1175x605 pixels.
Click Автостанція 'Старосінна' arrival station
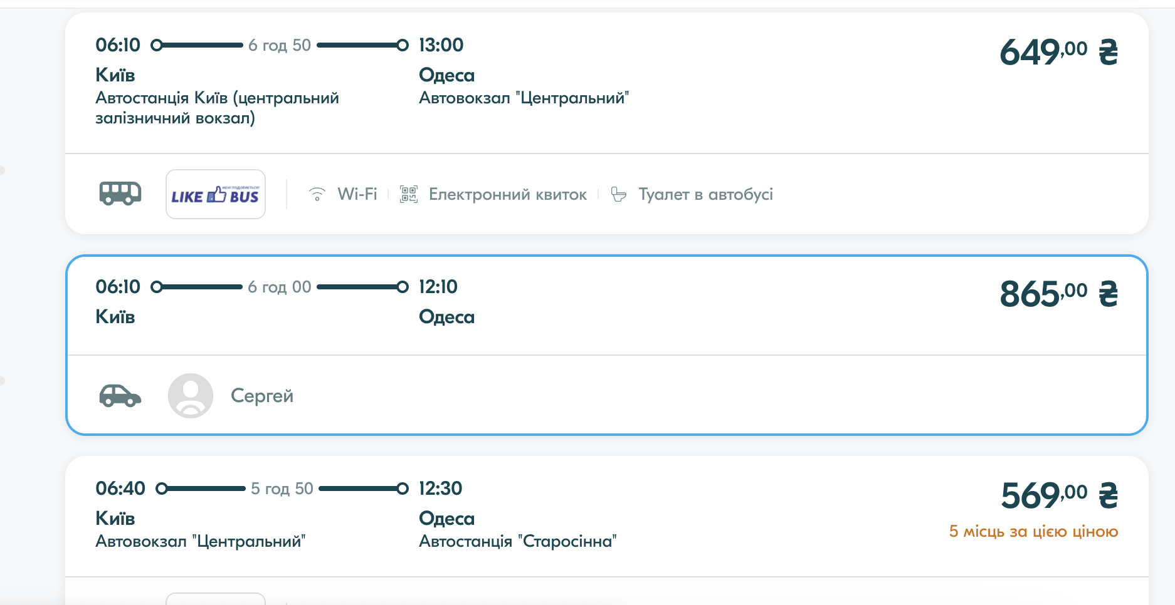pos(517,541)
